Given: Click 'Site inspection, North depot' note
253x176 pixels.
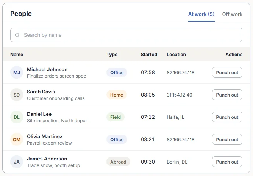Looking at the screenshot, I should point(57,121).
